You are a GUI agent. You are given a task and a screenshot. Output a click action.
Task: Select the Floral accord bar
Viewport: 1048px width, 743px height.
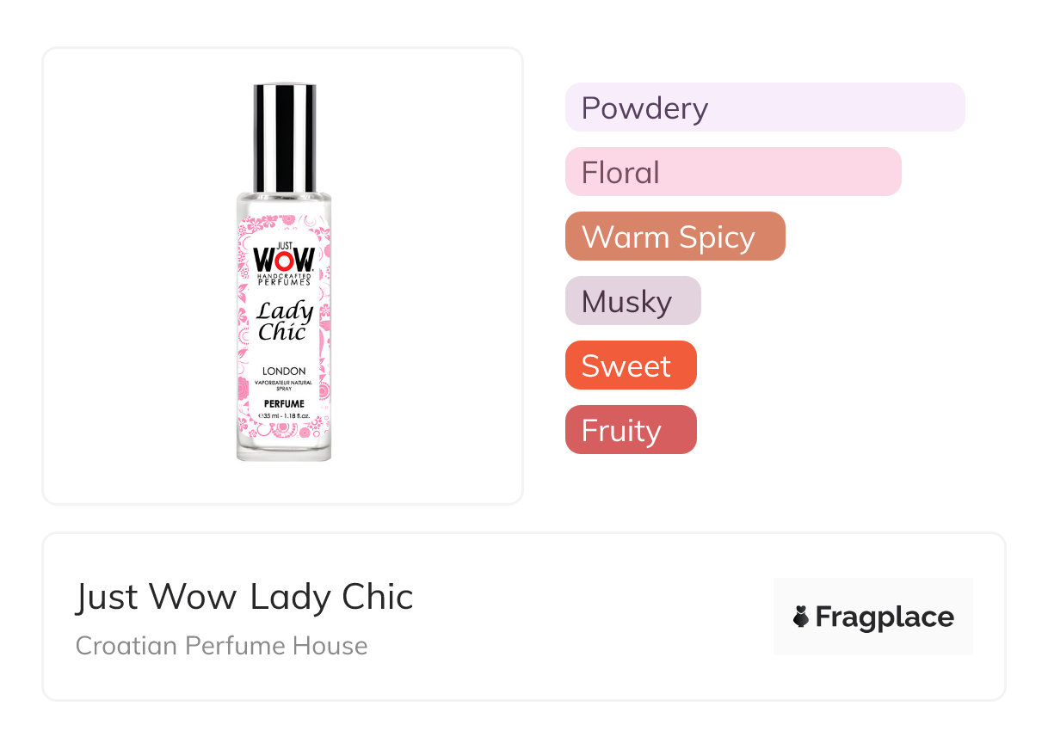[733, 172]
